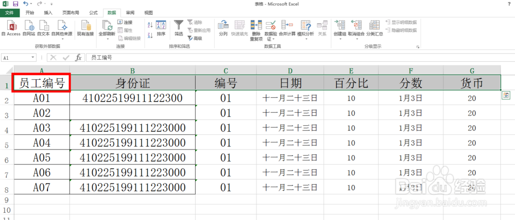Switch to the View (视图) tab
The width and height of the screenshot is (515, 220).
tap(148, 13)
